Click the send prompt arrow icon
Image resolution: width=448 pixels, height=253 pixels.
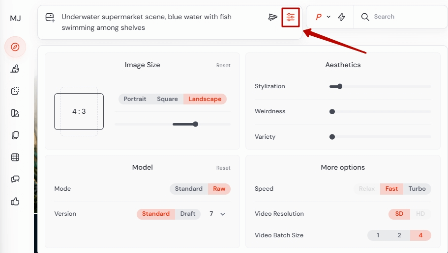click(x=273, y=17)
